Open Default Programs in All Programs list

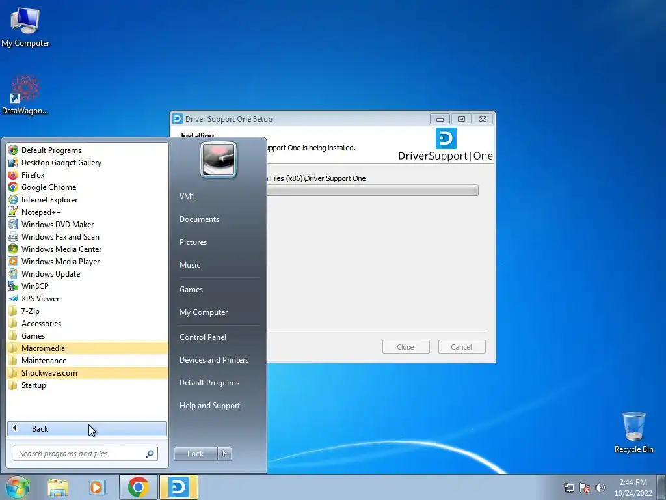point(88,150)
